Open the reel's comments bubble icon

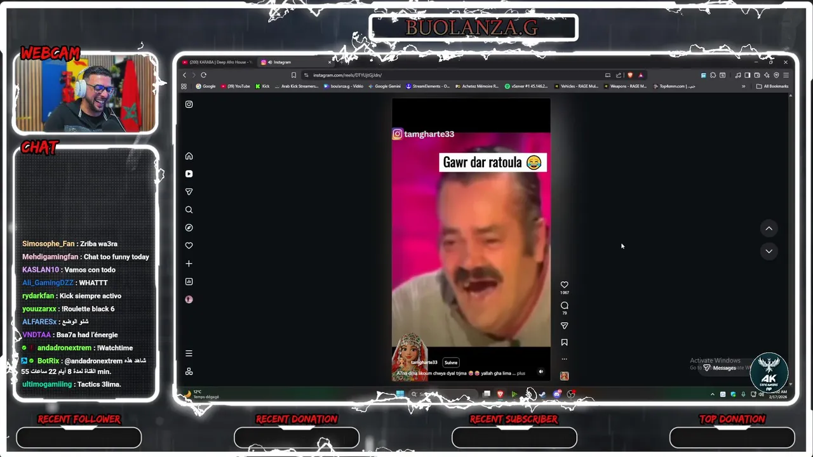click(x=564, y=305)
